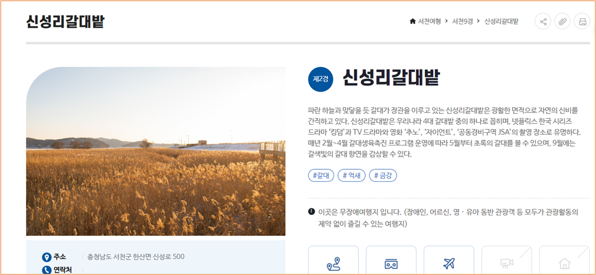Select the # 금강 hashtag
This screenshot has height=275, width=596.
(x=383, y=175)
